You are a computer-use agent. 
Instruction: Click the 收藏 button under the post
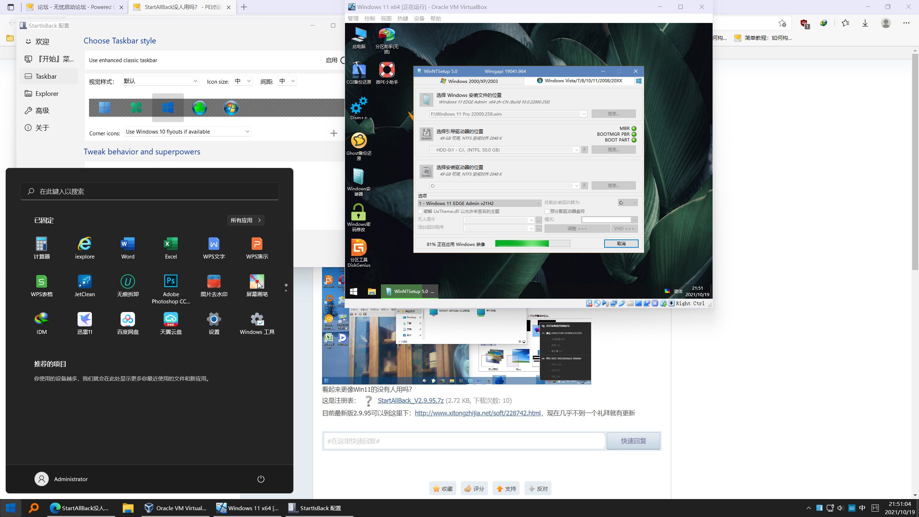coord(443,489)
